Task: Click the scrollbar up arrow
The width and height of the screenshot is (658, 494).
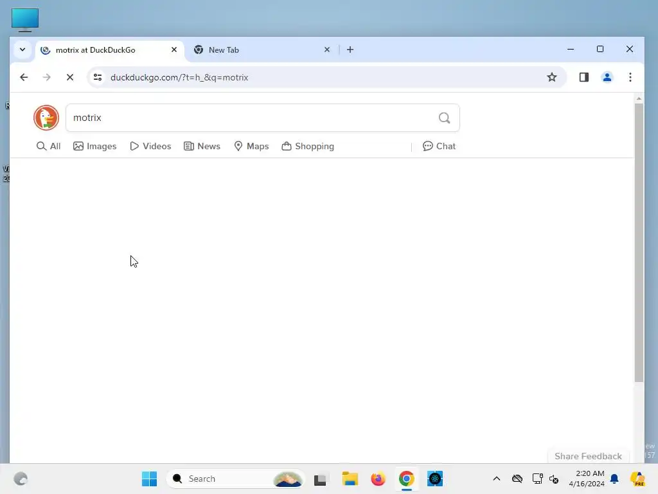Action: 639,99
